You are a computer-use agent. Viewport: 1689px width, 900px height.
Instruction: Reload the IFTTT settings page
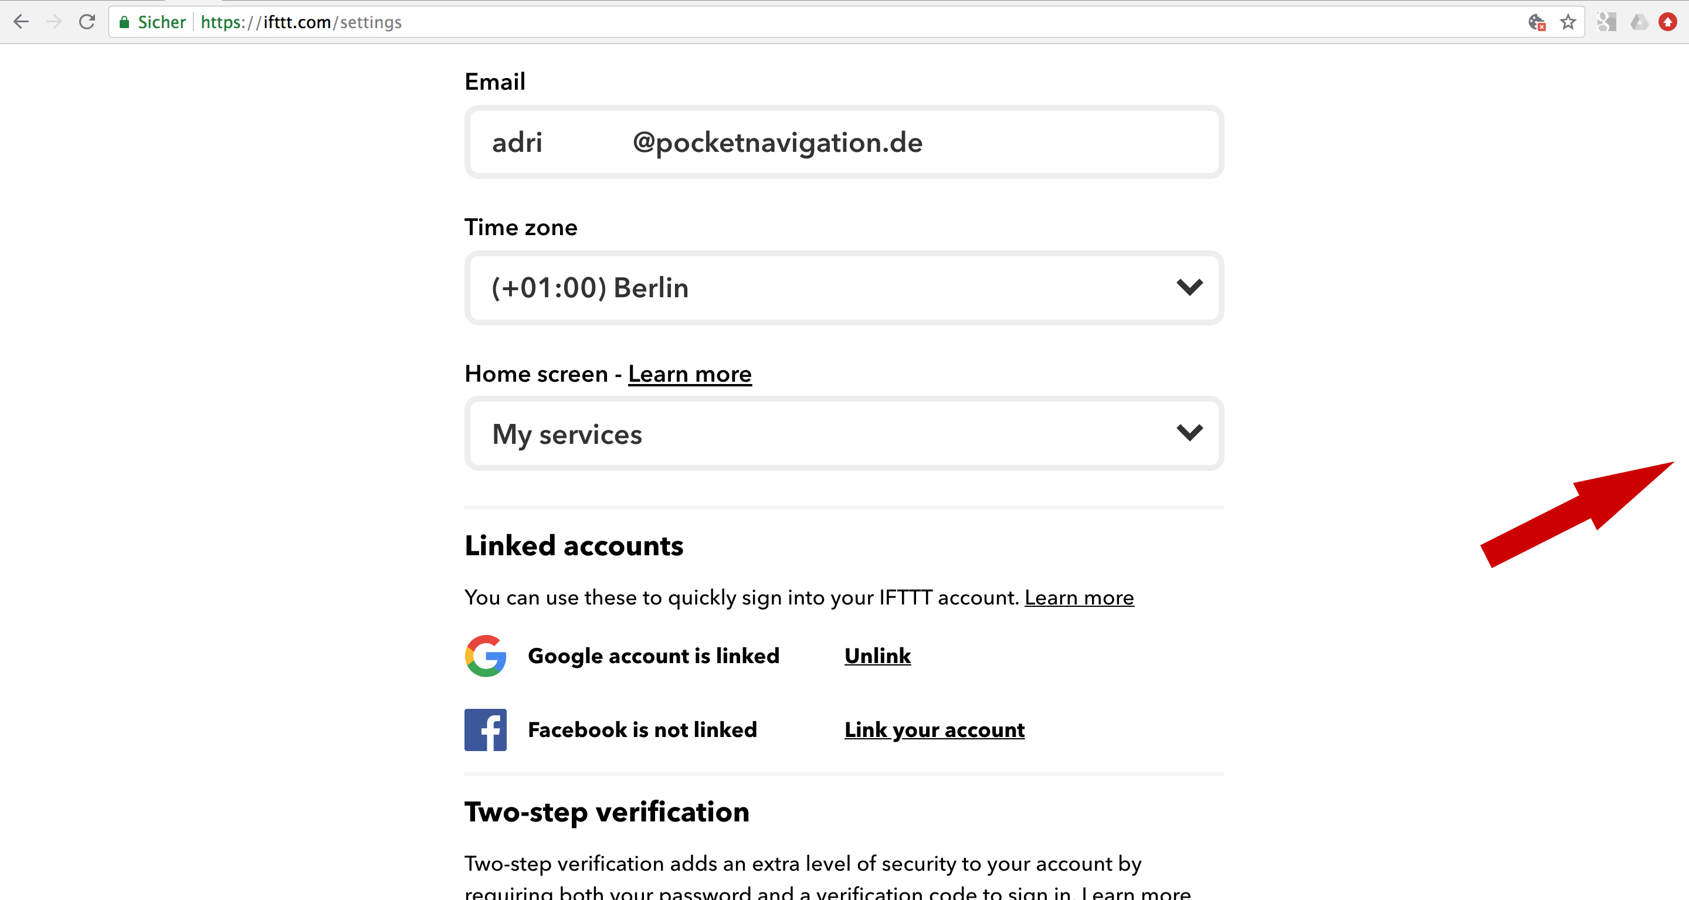[87, 22]
